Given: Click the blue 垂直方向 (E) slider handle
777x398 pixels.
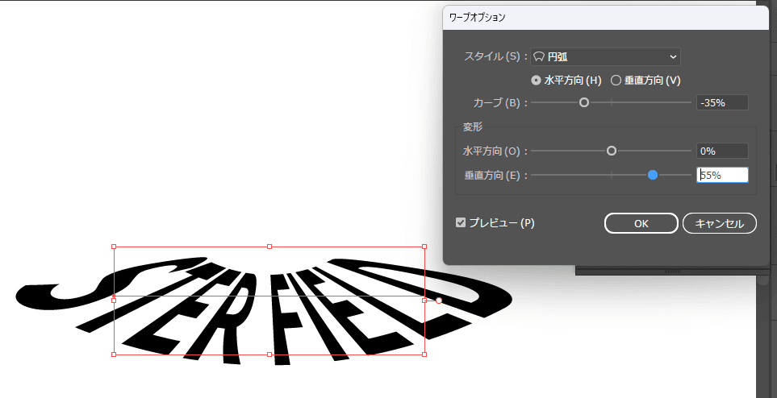Looking at the screenshot, I should tap(653, 175).
